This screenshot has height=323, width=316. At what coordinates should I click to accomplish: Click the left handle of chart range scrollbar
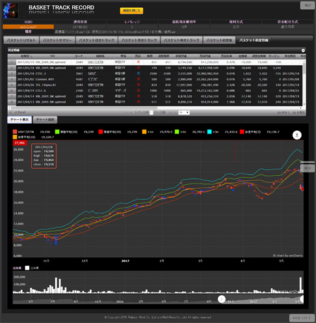tap(222, 300)
